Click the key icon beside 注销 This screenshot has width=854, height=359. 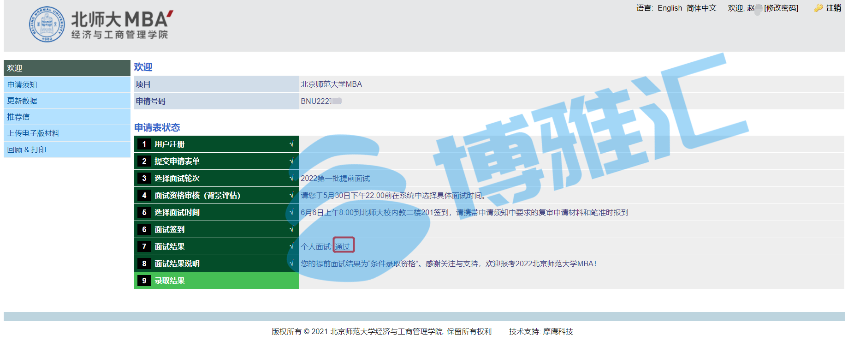[818, 8]
